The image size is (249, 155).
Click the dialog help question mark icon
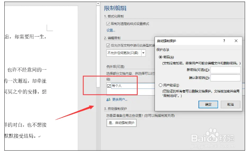click(x=224, y=41)
